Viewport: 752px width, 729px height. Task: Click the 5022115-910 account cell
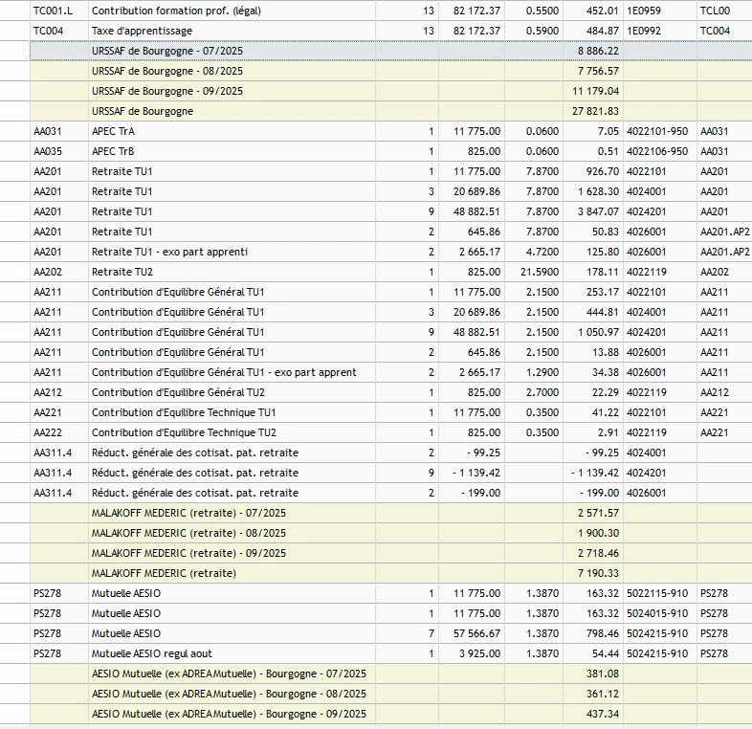(x=656, y=593)
